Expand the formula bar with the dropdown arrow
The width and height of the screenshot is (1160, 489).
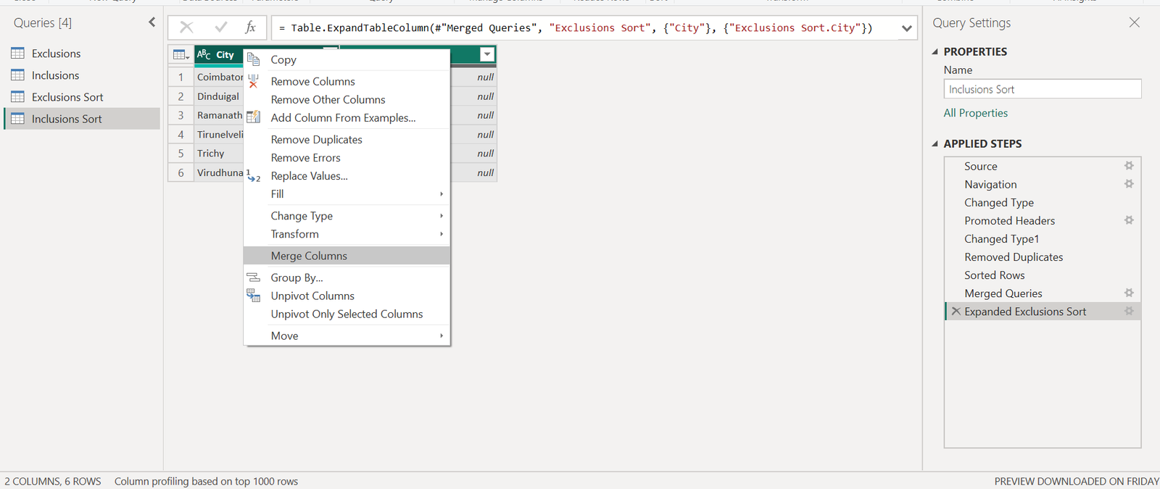(906, 28)
